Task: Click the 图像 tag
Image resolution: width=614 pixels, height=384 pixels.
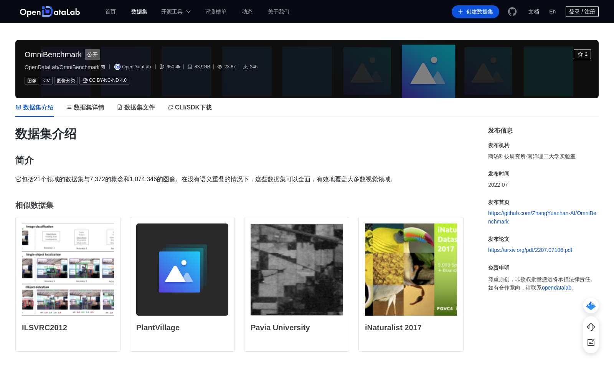Action: point(32,81)
